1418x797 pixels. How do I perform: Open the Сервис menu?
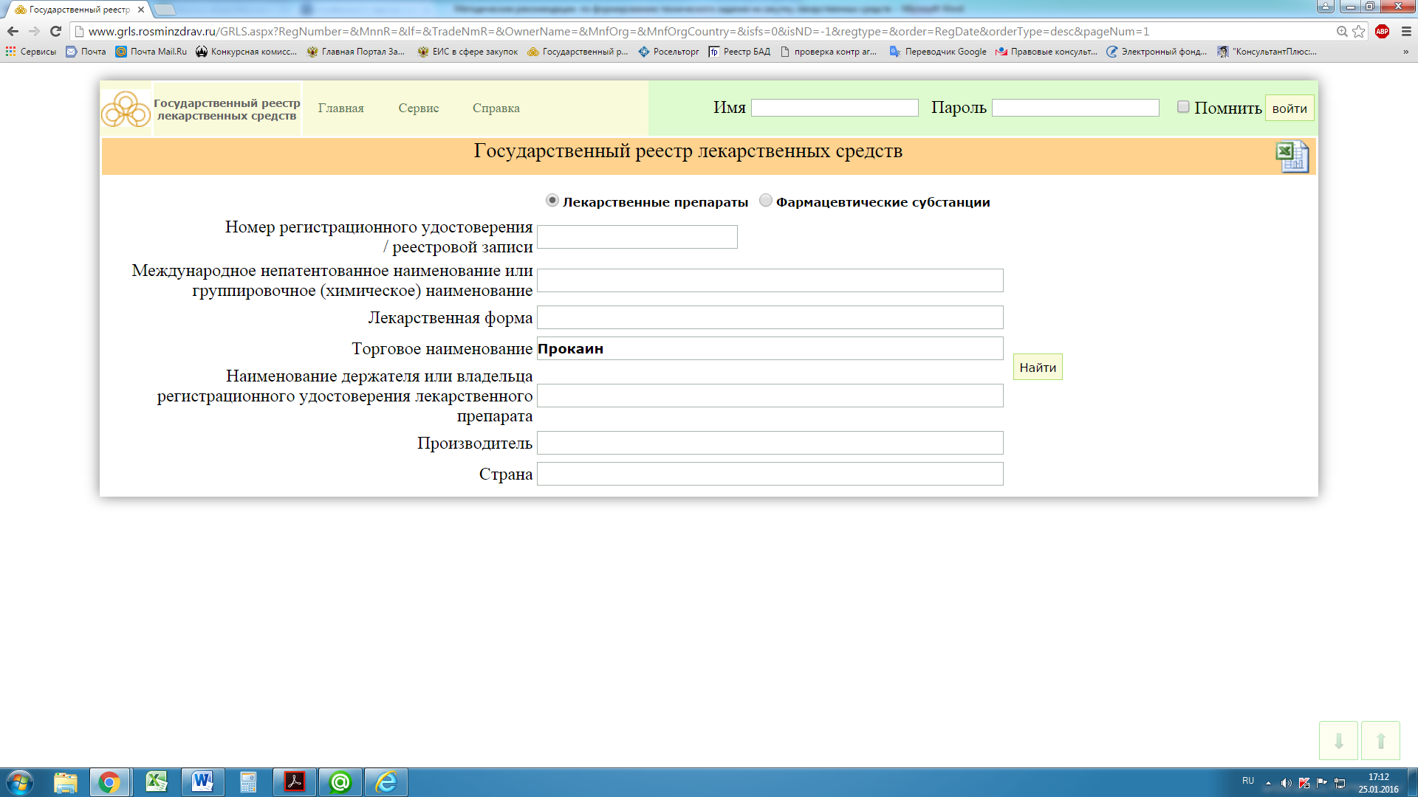pos(418,108)
